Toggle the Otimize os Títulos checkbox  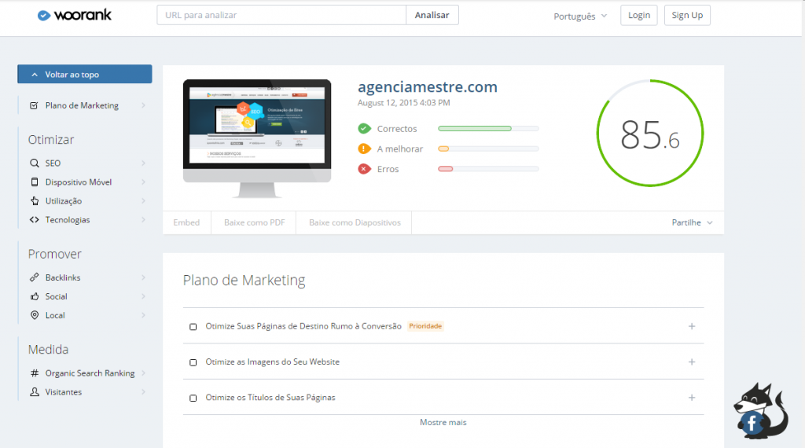pyautogui.click(x=193, y=398)
